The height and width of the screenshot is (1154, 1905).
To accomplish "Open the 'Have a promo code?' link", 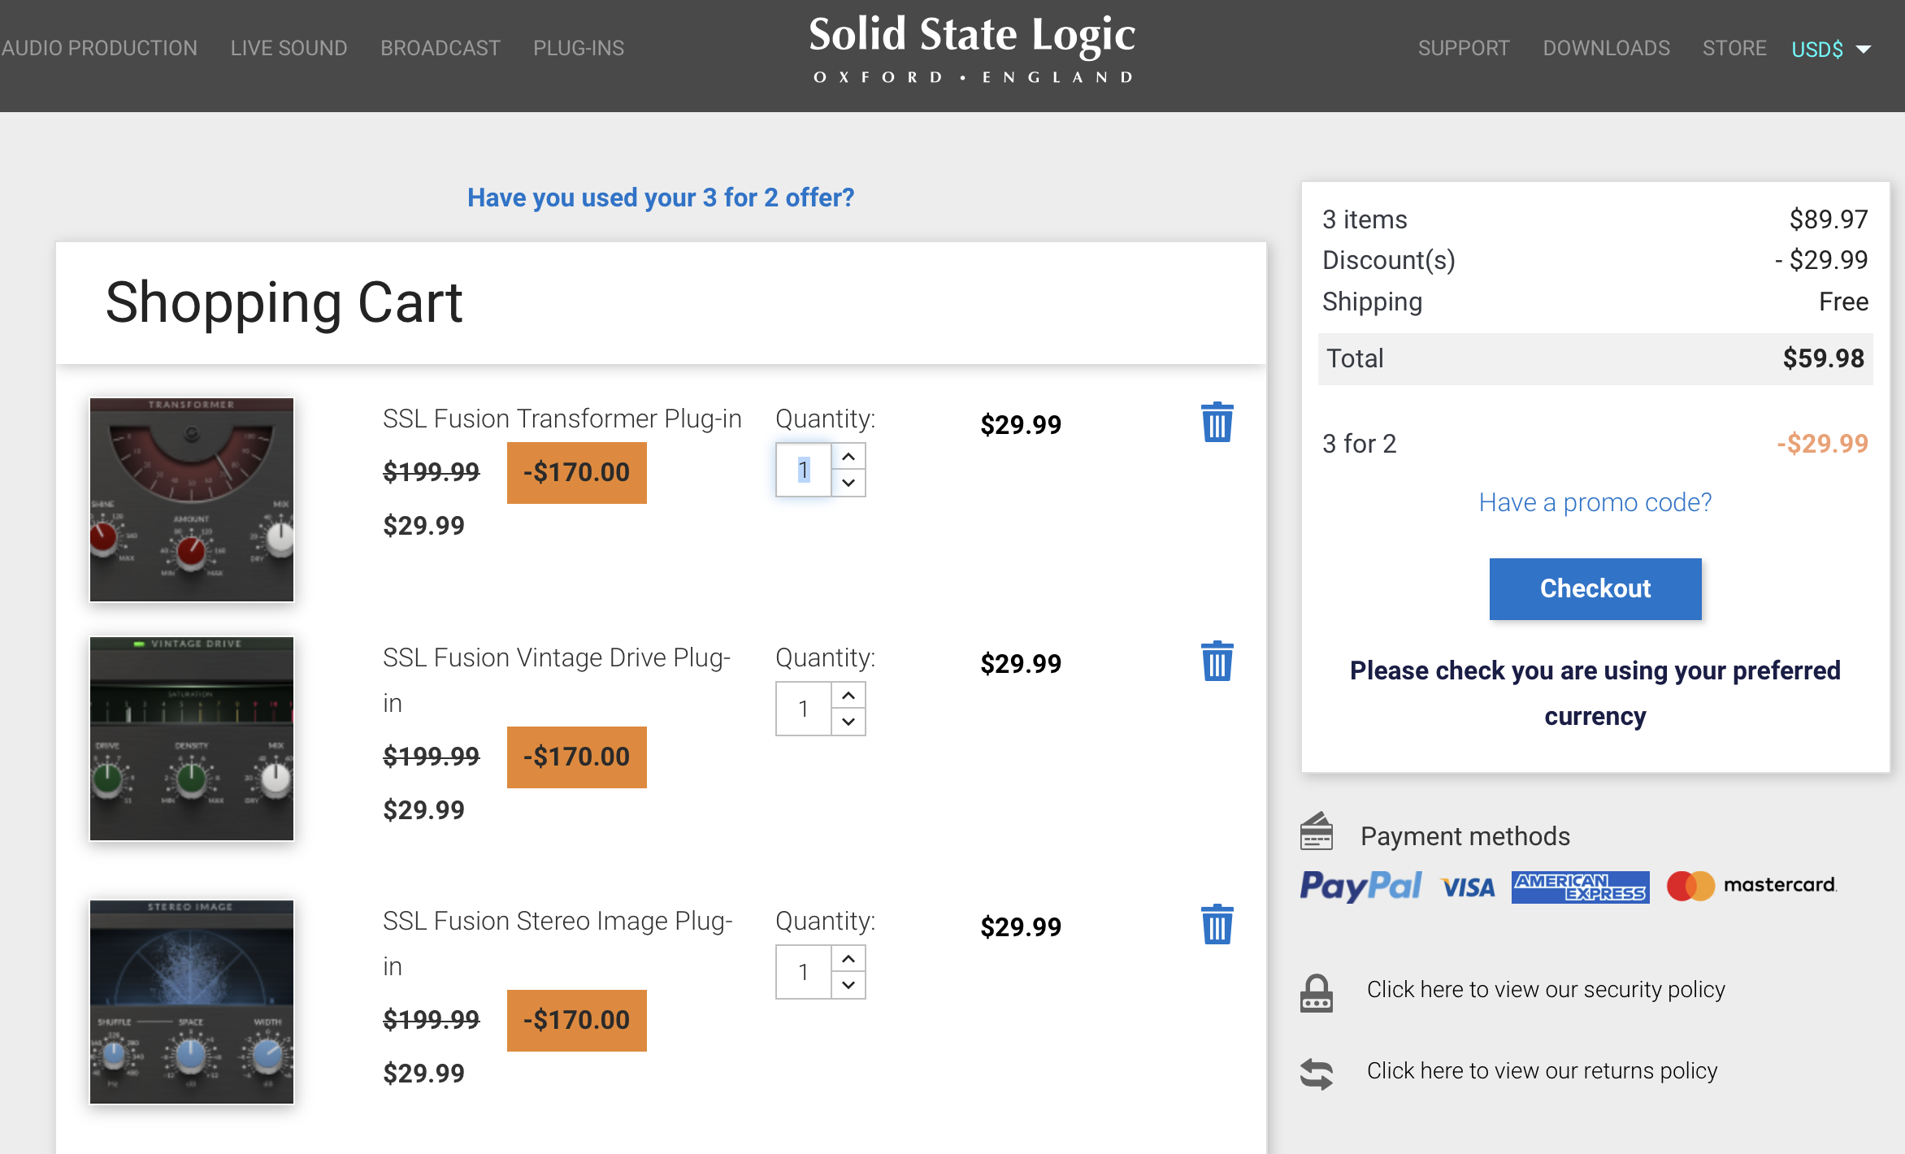I will [x=1595, y=502].
